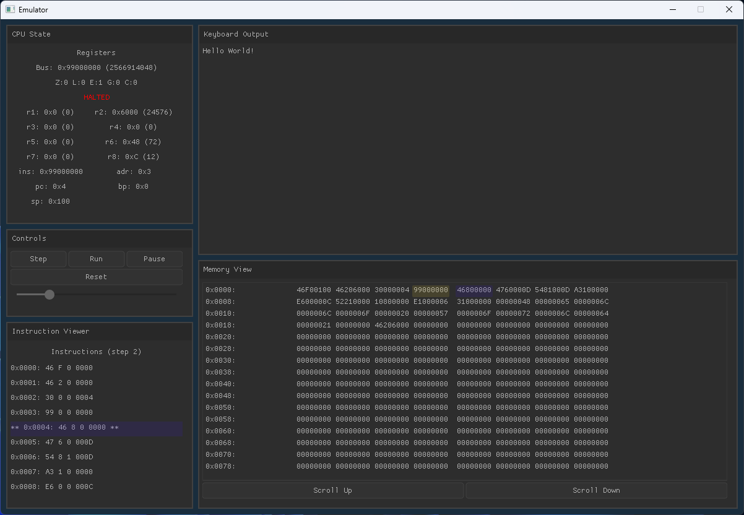Click memory word 52210000
The width and height of the screenshot is (744, 515).
click(x=353, y=301)
